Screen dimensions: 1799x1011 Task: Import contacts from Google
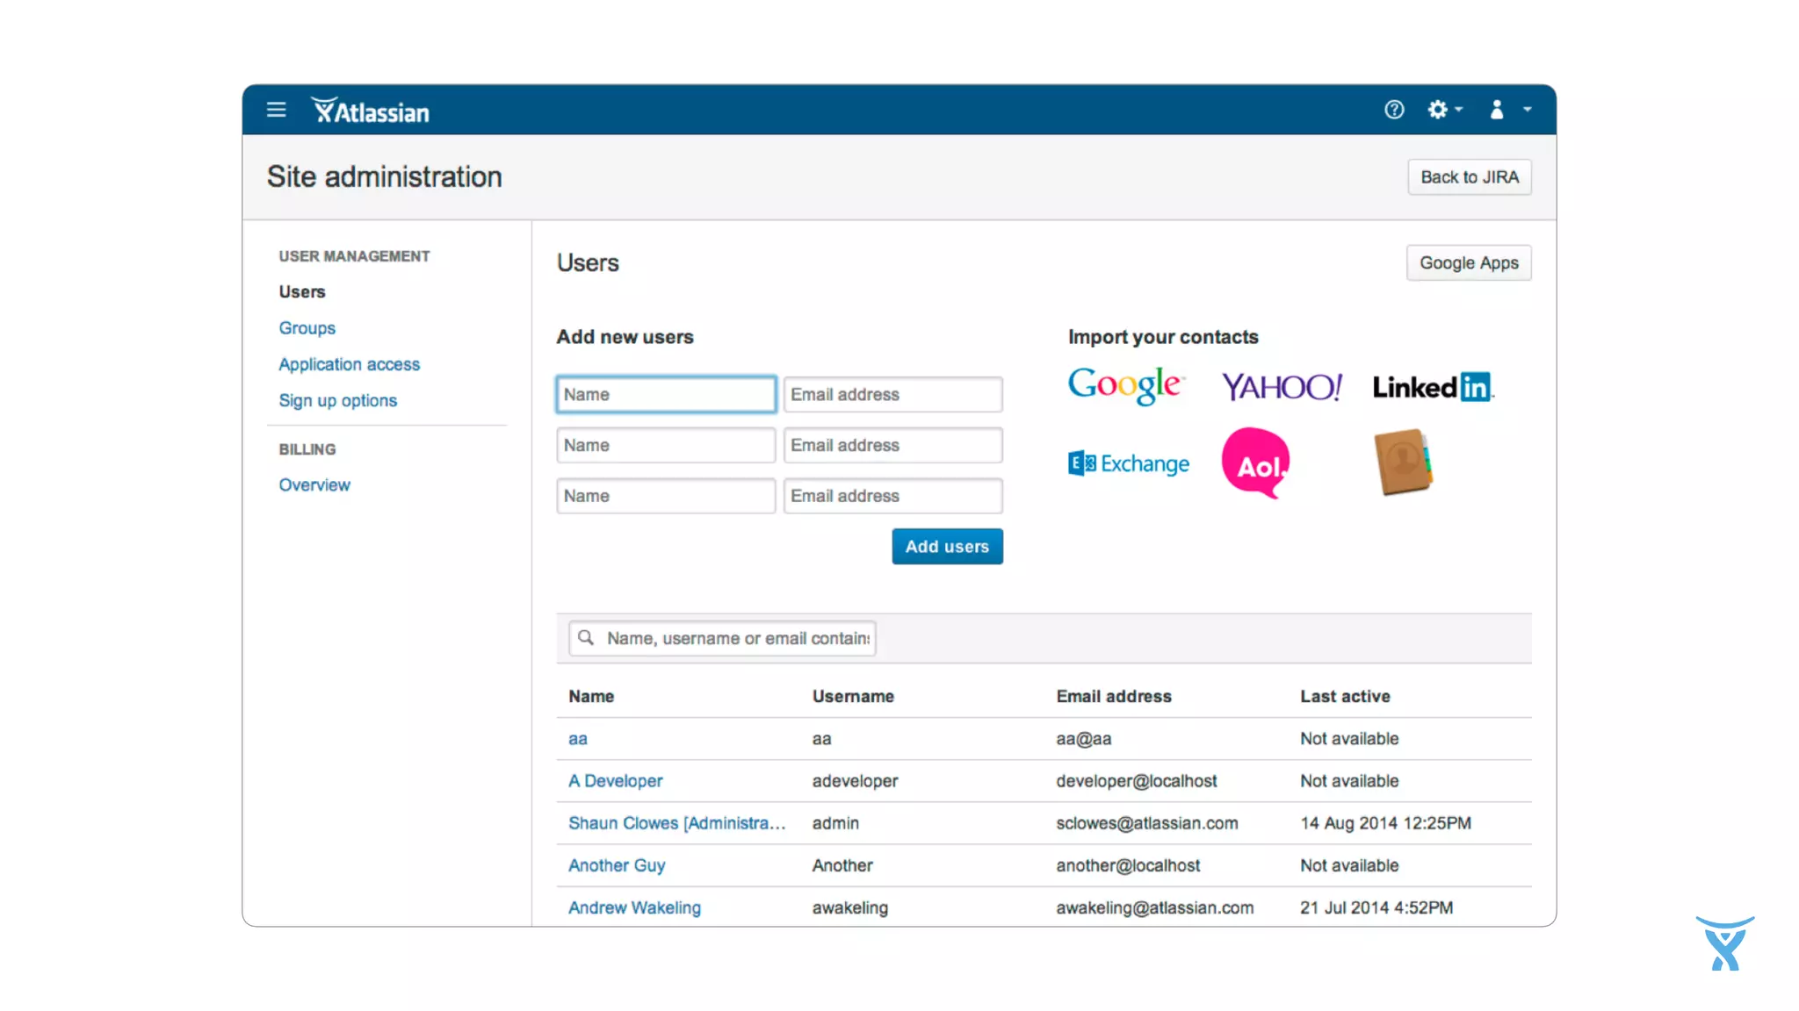click(x=1125, y=385)
